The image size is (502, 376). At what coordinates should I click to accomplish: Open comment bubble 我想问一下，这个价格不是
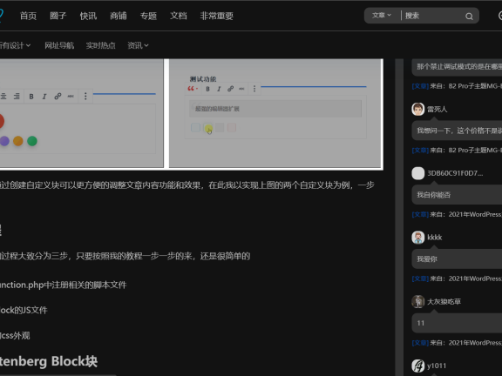(457, 131)
